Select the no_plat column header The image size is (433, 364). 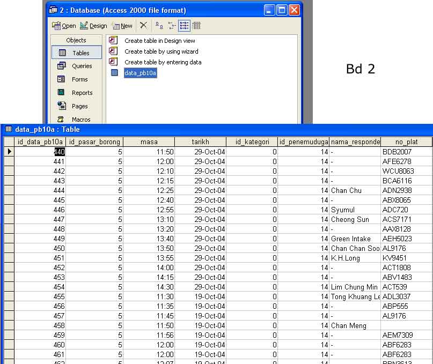(406, 142)
